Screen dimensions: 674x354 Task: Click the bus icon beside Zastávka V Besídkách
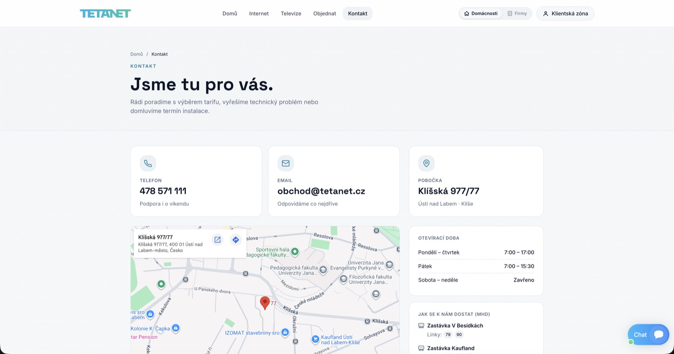tap(421, 326)
